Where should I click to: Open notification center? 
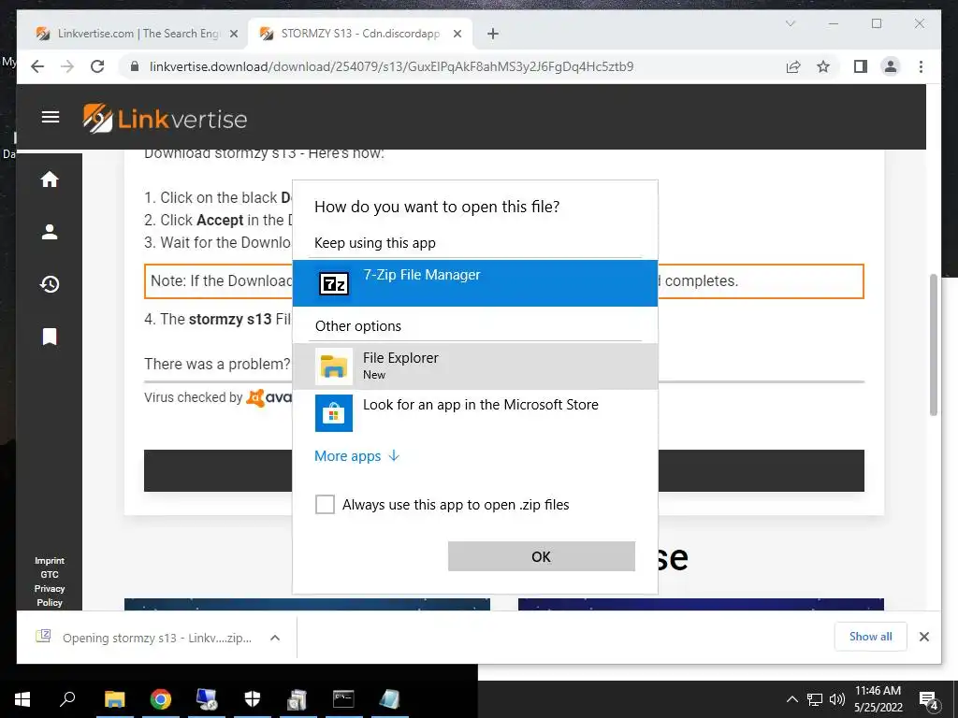point(929,700)
